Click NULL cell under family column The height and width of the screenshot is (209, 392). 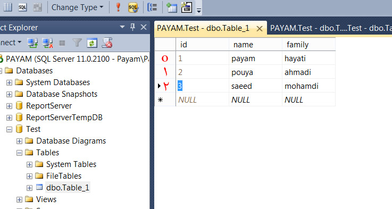pos(308,99)
